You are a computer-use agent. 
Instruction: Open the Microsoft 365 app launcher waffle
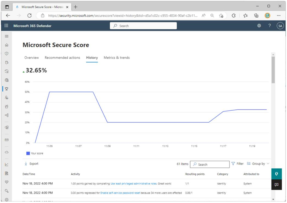[x=6, y=26]
